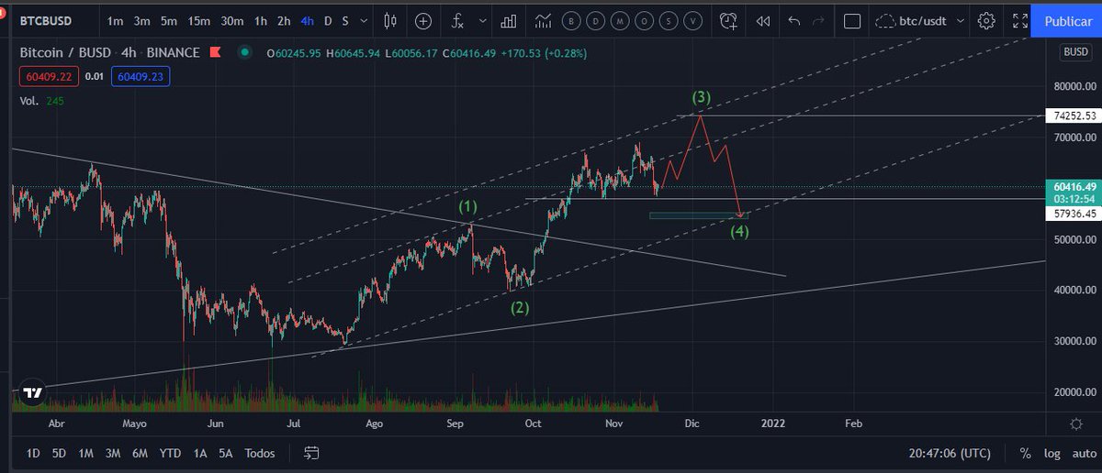Select the 5D date range
The height and width of the screenshot is (473, 1102).
[59, 453]
